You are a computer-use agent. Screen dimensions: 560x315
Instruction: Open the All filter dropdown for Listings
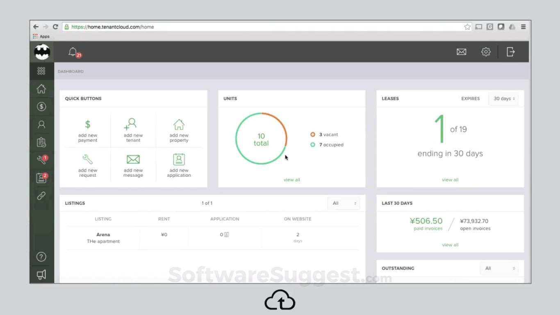344,203
